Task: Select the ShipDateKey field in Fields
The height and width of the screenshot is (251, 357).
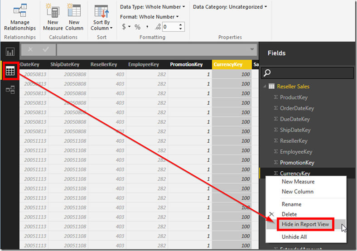Action: click(295, 130)
